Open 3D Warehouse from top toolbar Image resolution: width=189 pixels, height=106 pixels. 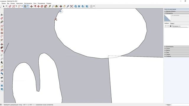(76, 6)
